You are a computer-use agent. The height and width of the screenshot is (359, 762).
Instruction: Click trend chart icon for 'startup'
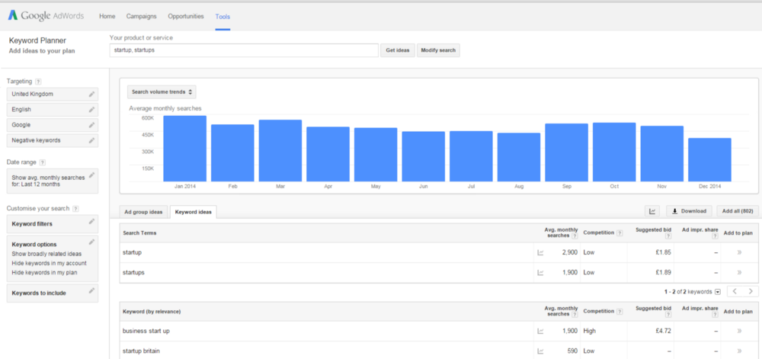[x=540, y=252]
